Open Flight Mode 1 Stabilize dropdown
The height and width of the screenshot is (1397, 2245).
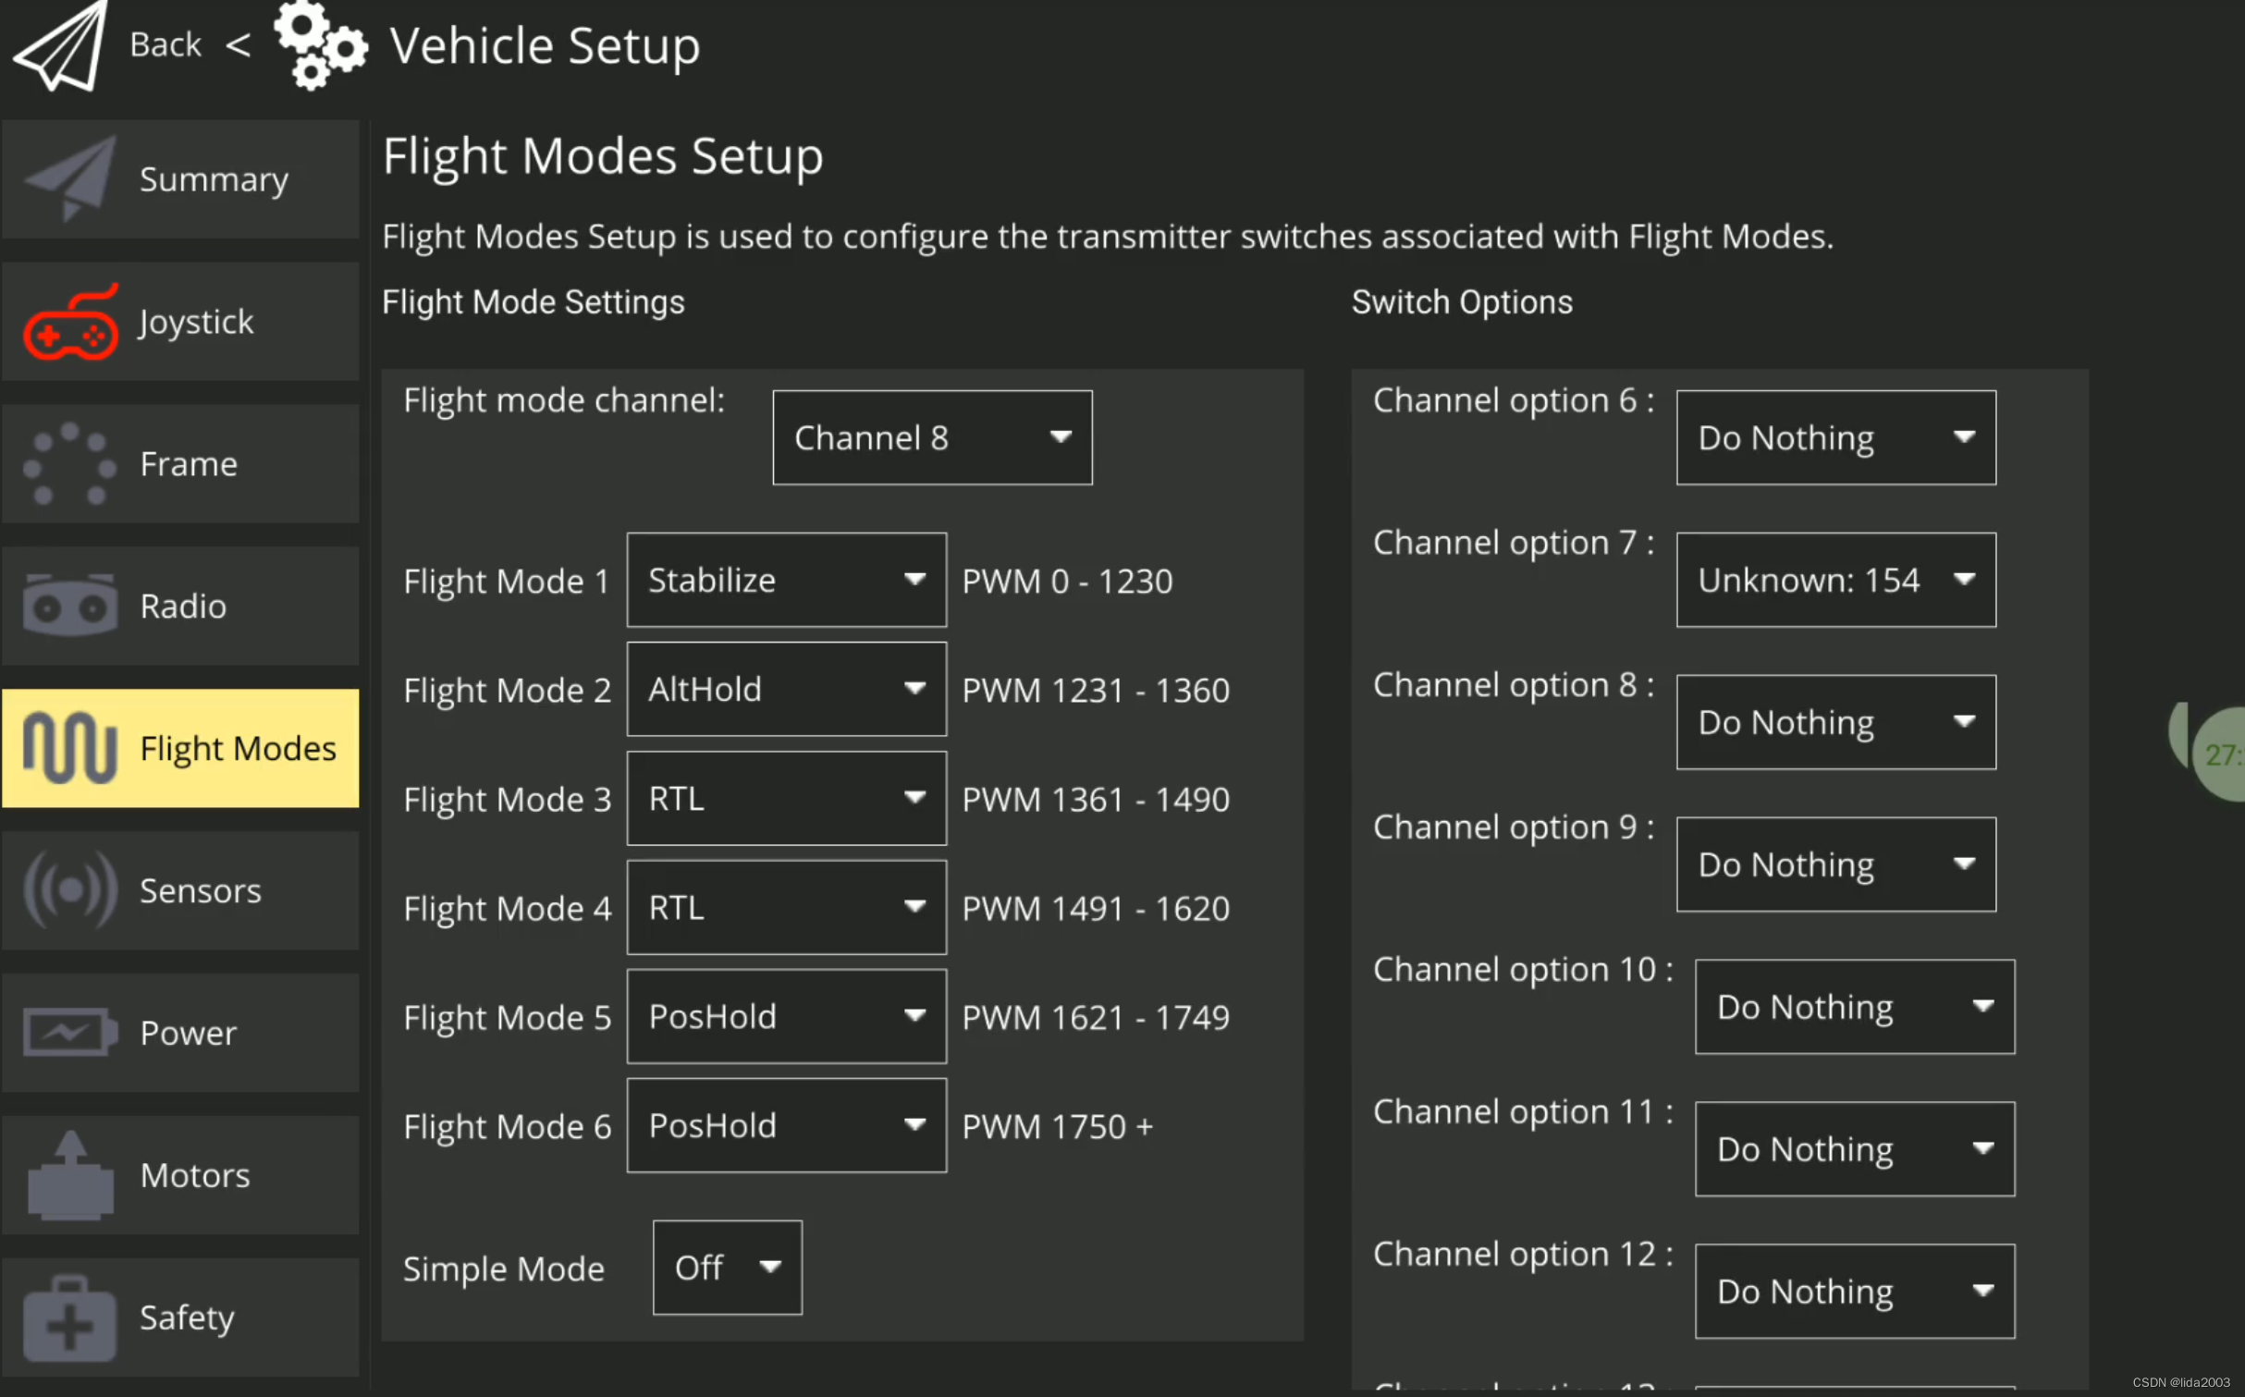click(x=785, y=580)
